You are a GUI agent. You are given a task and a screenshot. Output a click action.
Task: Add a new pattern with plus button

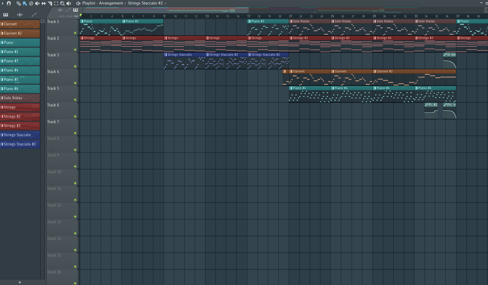click(x=20, y=282)
